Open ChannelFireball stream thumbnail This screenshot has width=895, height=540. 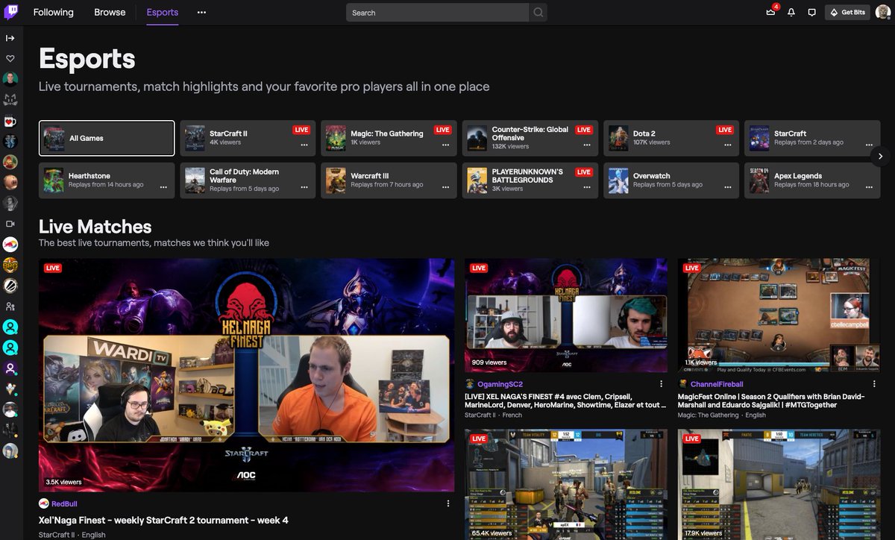(x=779, y=315)
